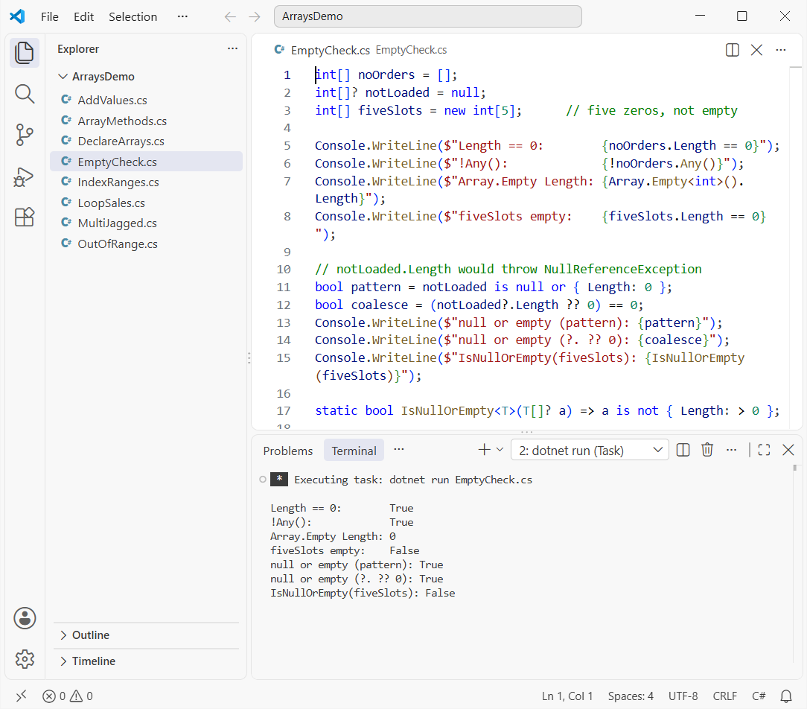Open the Explorer view in activity bar
807x709 pixels.
24,53
